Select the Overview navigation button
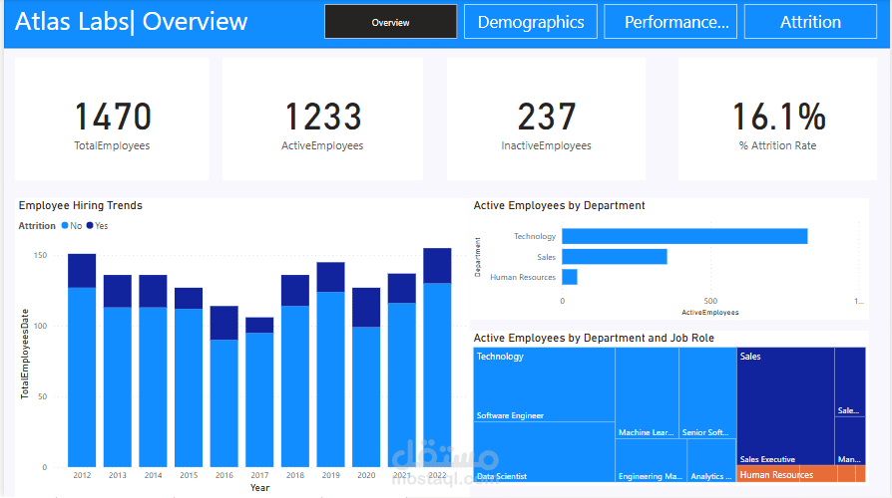The width and height of the screenshot is (892, 498). pyautogui.click(x=390, y=22)
